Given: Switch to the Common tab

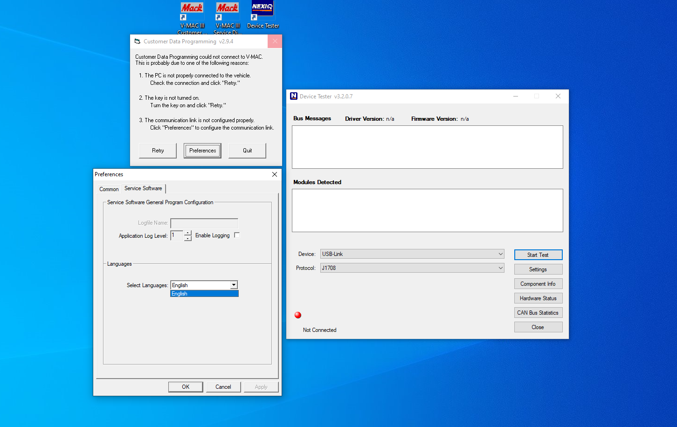Looking at the screenshot, I should (x=109, y=189).
